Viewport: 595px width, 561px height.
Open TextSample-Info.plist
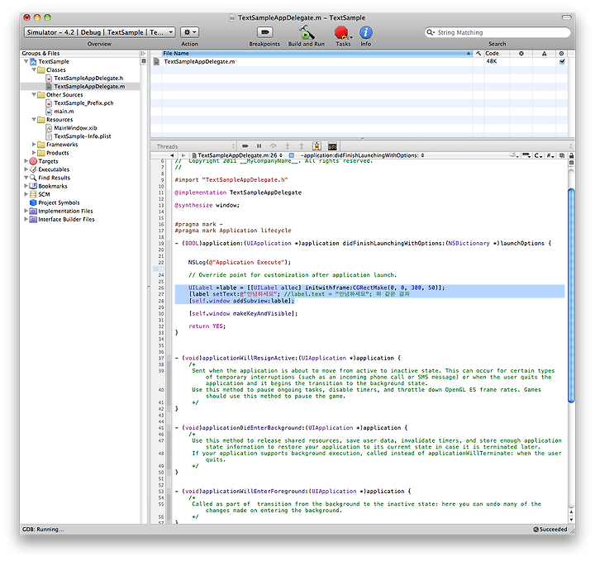83,136
